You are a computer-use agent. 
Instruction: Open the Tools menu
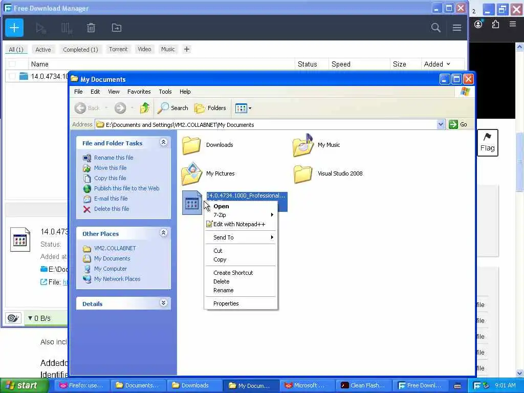click(x=165, y=92)
